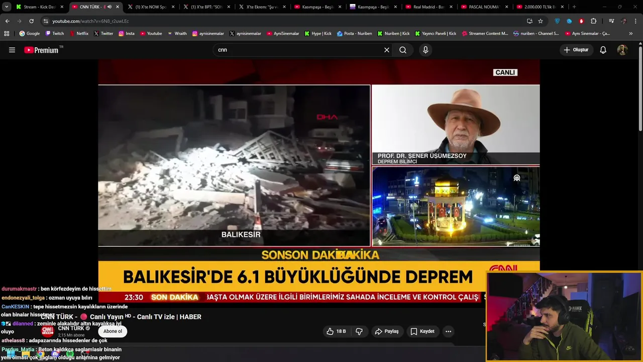Subscribe with the Abone ol button
The image size is (643, 362).
pos(113,331)
